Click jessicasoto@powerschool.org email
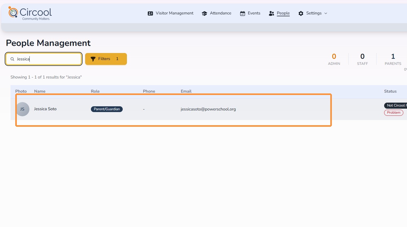The image size is (407, 227). coord(208,109)
